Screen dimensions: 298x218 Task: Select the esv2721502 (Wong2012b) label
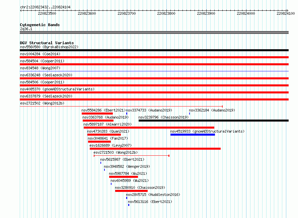pyautogui.click(x=42, y=103)
